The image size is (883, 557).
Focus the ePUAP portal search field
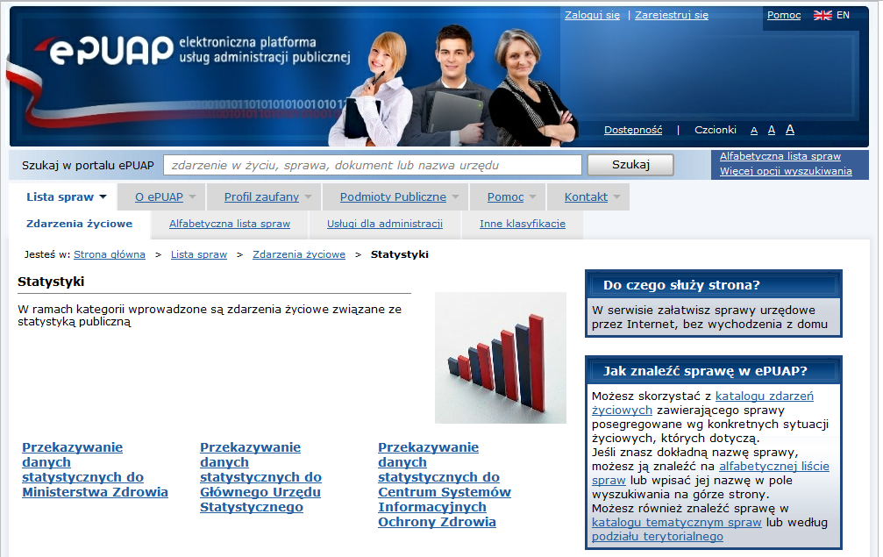tap(373, 165)
